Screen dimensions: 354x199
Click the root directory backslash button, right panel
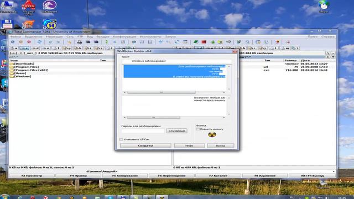click(x=327, y=53)
